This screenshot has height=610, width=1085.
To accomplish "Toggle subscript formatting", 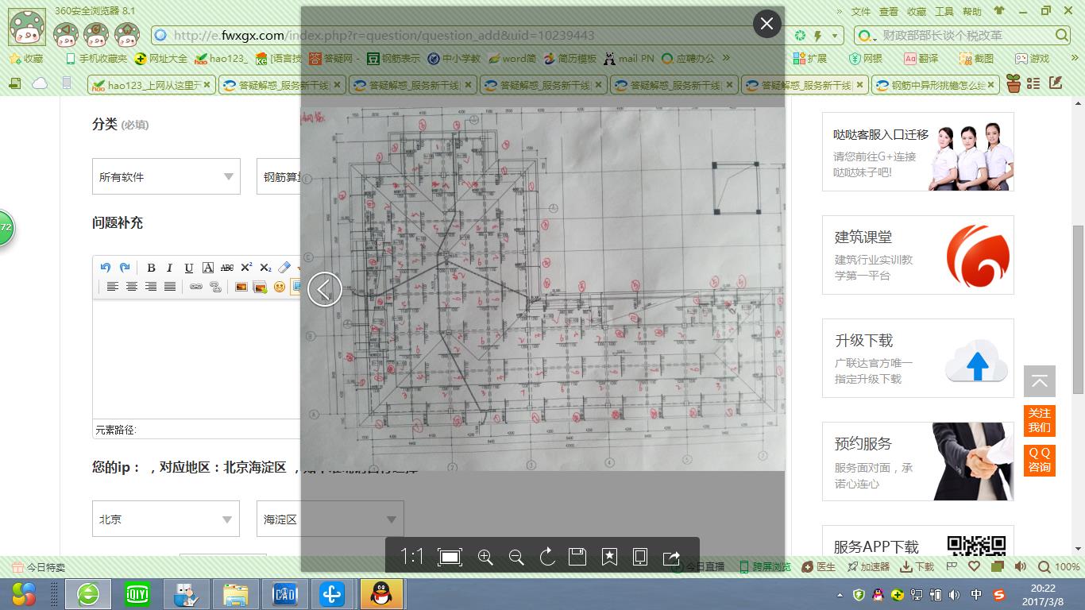I will (x=265, y=268).
